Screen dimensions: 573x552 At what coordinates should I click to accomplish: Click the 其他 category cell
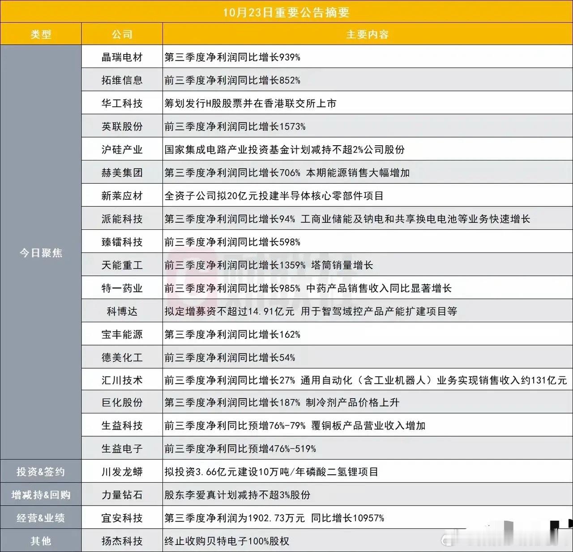(41, 541)
